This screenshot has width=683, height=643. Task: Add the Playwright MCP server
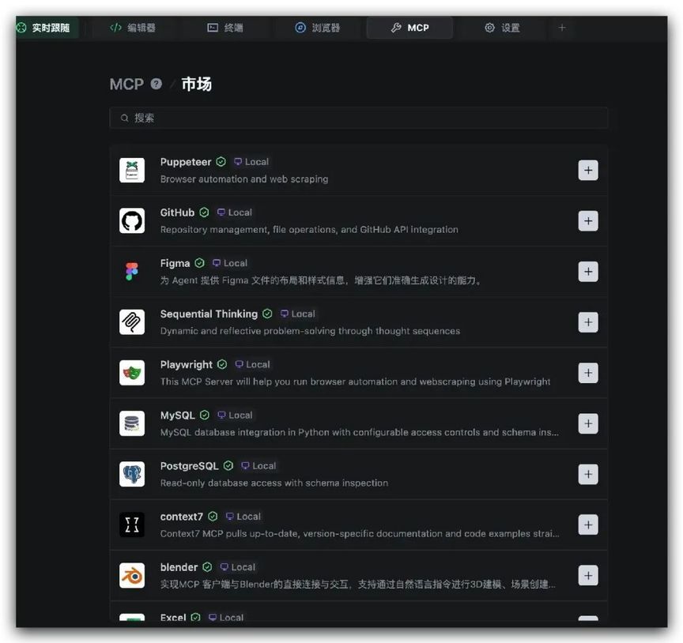coord(588,373)
